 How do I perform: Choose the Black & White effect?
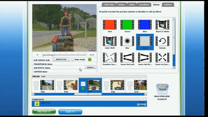coord(162,25)
